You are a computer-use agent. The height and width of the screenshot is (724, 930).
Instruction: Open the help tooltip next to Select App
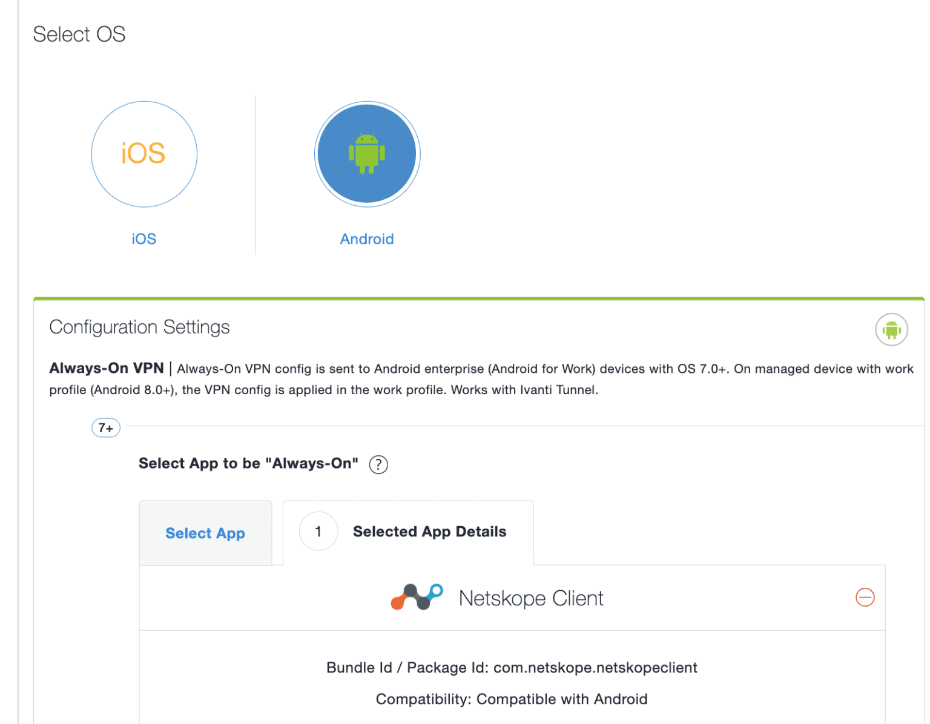(378, 464)
